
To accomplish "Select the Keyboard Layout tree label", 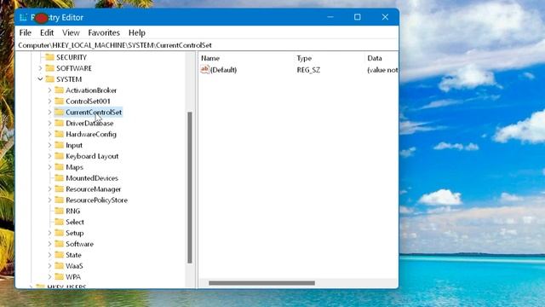I will point(92,156).
